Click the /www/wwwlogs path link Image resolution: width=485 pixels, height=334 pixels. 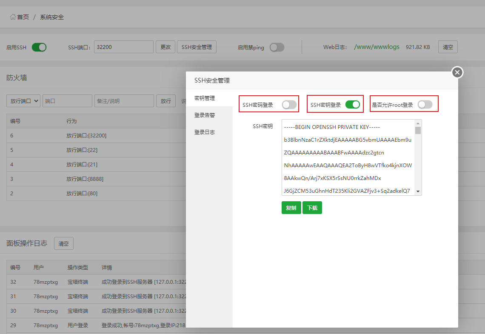tap(377, 47)
